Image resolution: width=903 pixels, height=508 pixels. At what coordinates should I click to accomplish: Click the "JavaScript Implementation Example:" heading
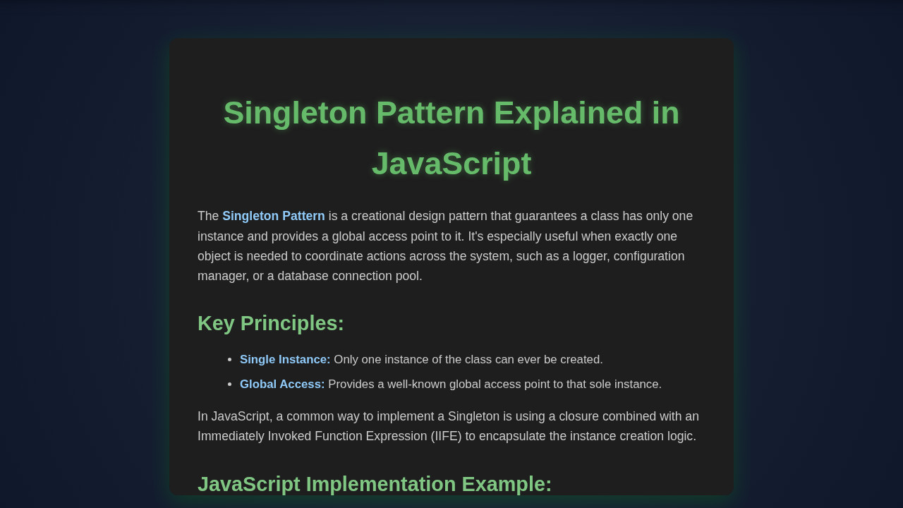point(374,484)
